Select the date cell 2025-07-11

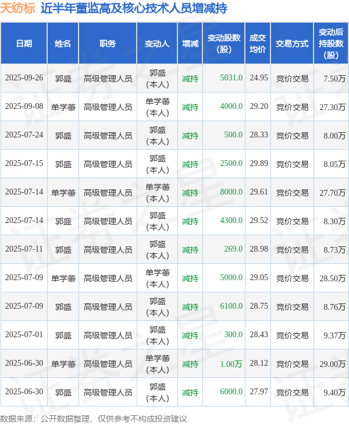(24, 249)
